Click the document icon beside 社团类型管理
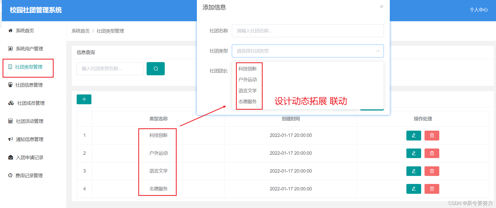This screenshot has width=496, height=208. pyautogui.click(x=10, y=67)
